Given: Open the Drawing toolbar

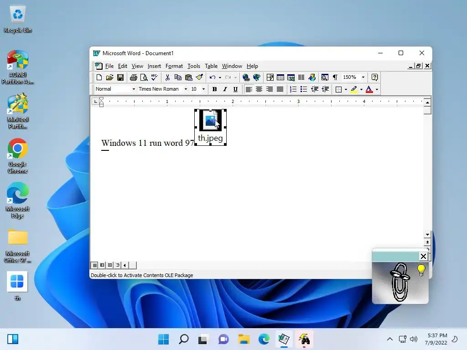Looking at the screenshot, I should tap(312, 77).
